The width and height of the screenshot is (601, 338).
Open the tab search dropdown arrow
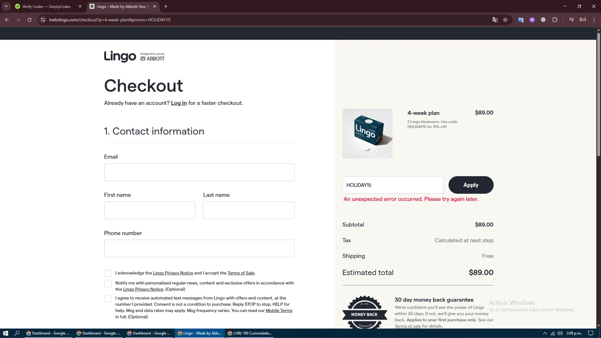point(6,6)
